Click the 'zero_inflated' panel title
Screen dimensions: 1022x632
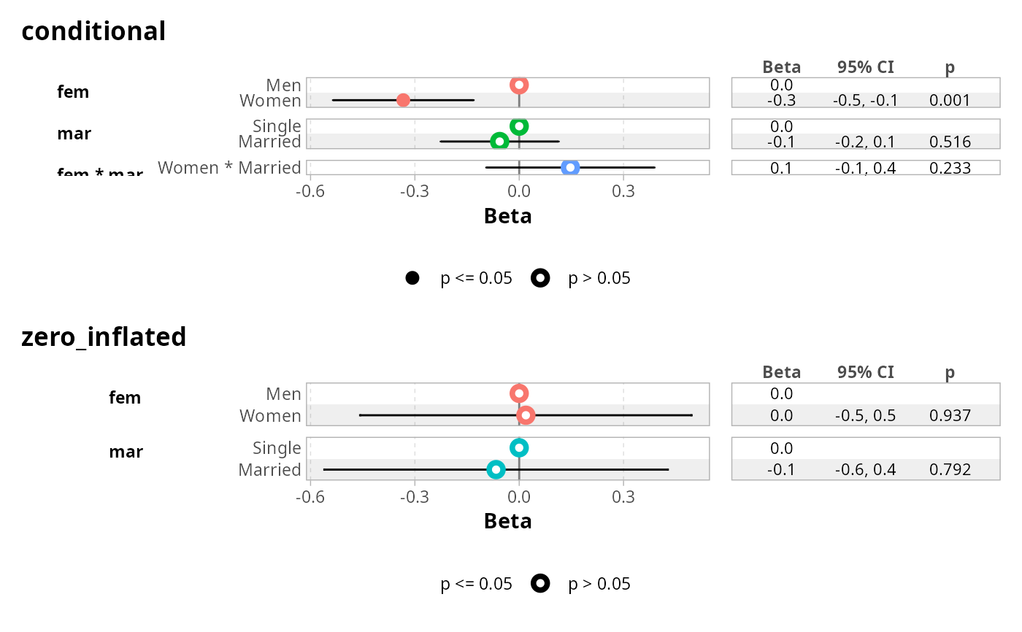104,337
